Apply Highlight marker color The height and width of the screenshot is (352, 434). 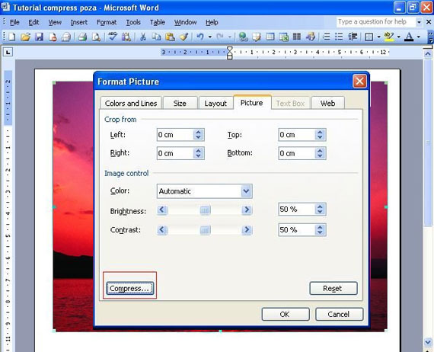click(x=389, y=37)
